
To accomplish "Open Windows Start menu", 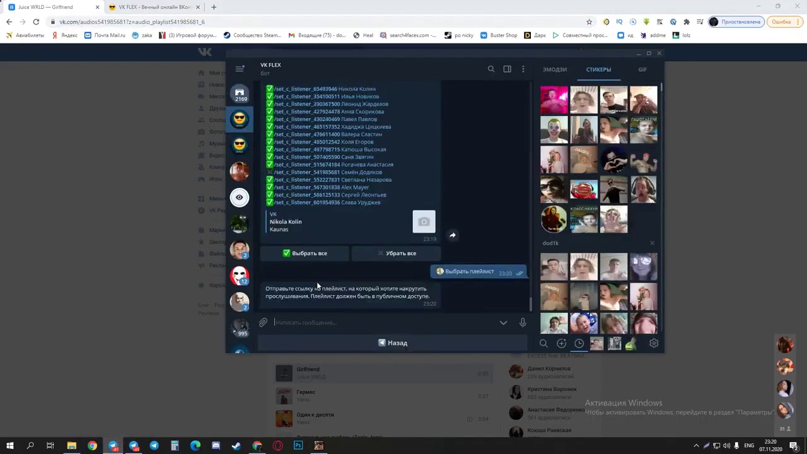I will click(x=9, y=446).
